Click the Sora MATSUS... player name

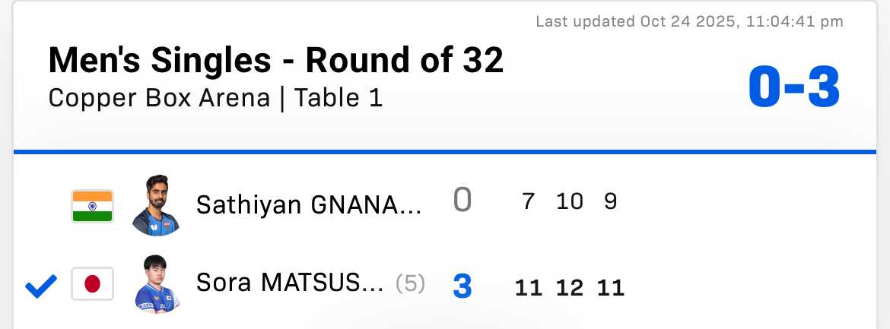tap(290, 284)
